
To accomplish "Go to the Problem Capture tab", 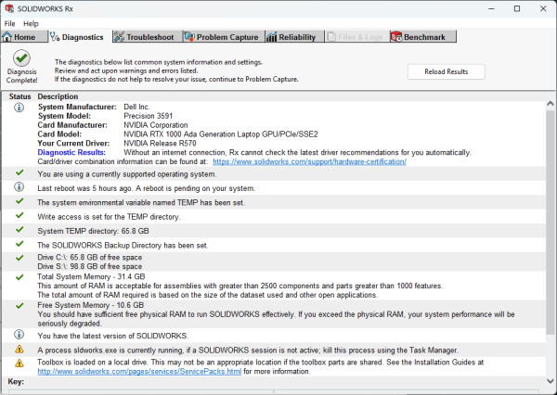I will click(x=224, y=37).
